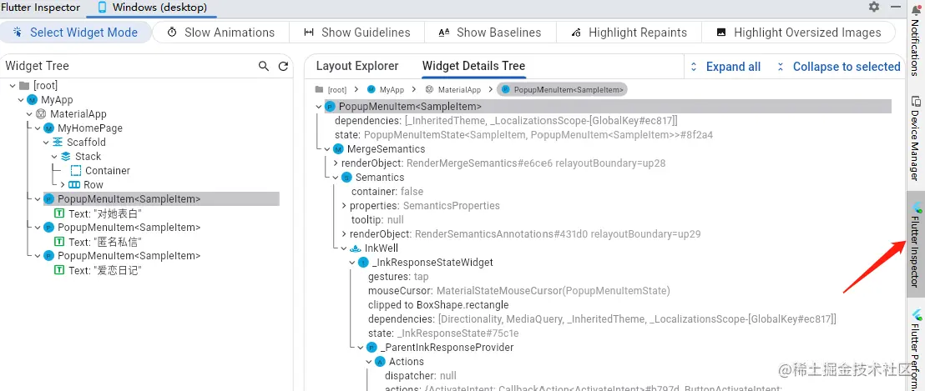Click the Text icon beside "对她表白"
This screenshot has height=391, width=925.
click(x=59, y=213)
